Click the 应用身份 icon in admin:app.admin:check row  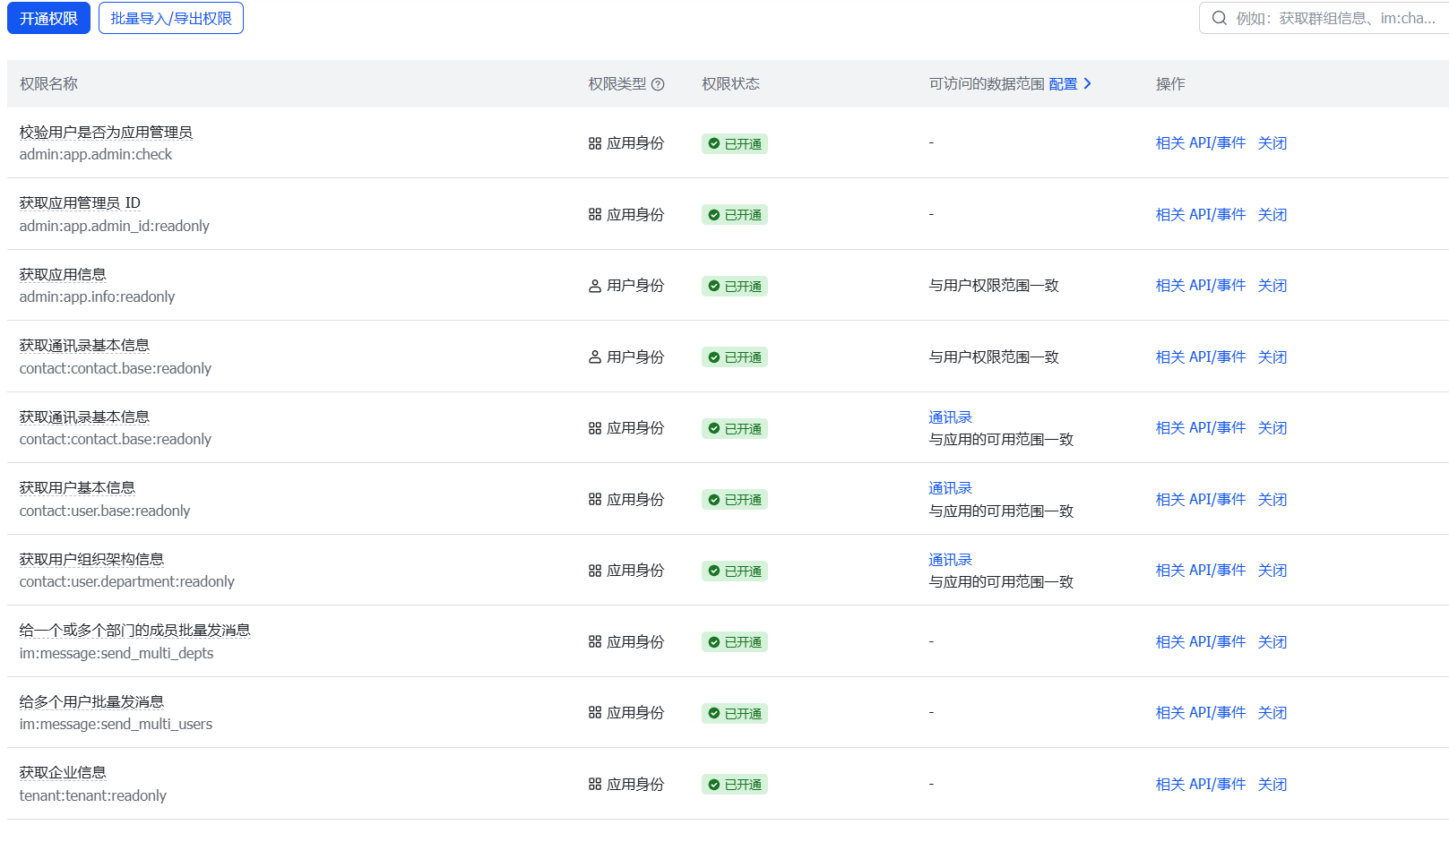tap(595, 143)
